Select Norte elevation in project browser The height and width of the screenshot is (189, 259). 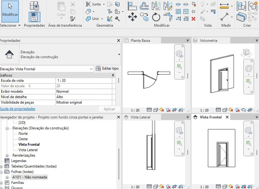[23, 134]
